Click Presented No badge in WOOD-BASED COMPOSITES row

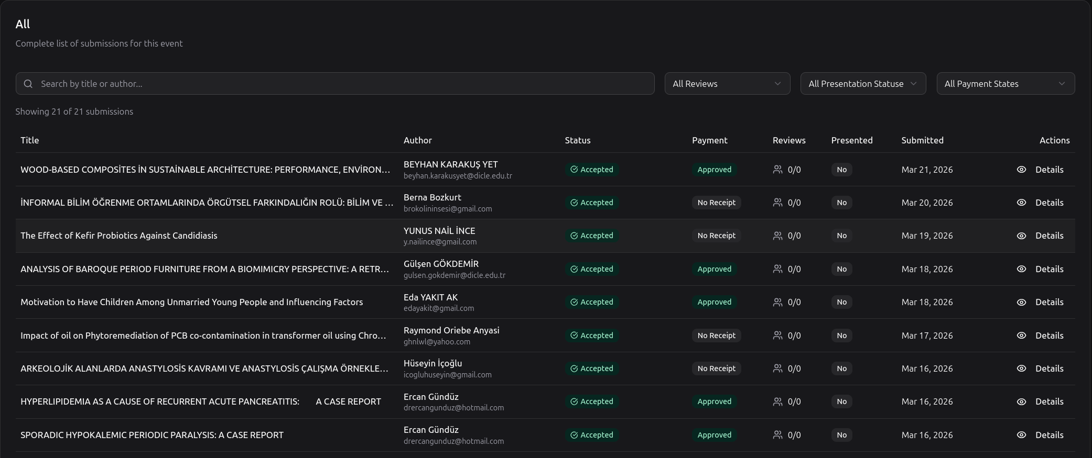point(841,170)
